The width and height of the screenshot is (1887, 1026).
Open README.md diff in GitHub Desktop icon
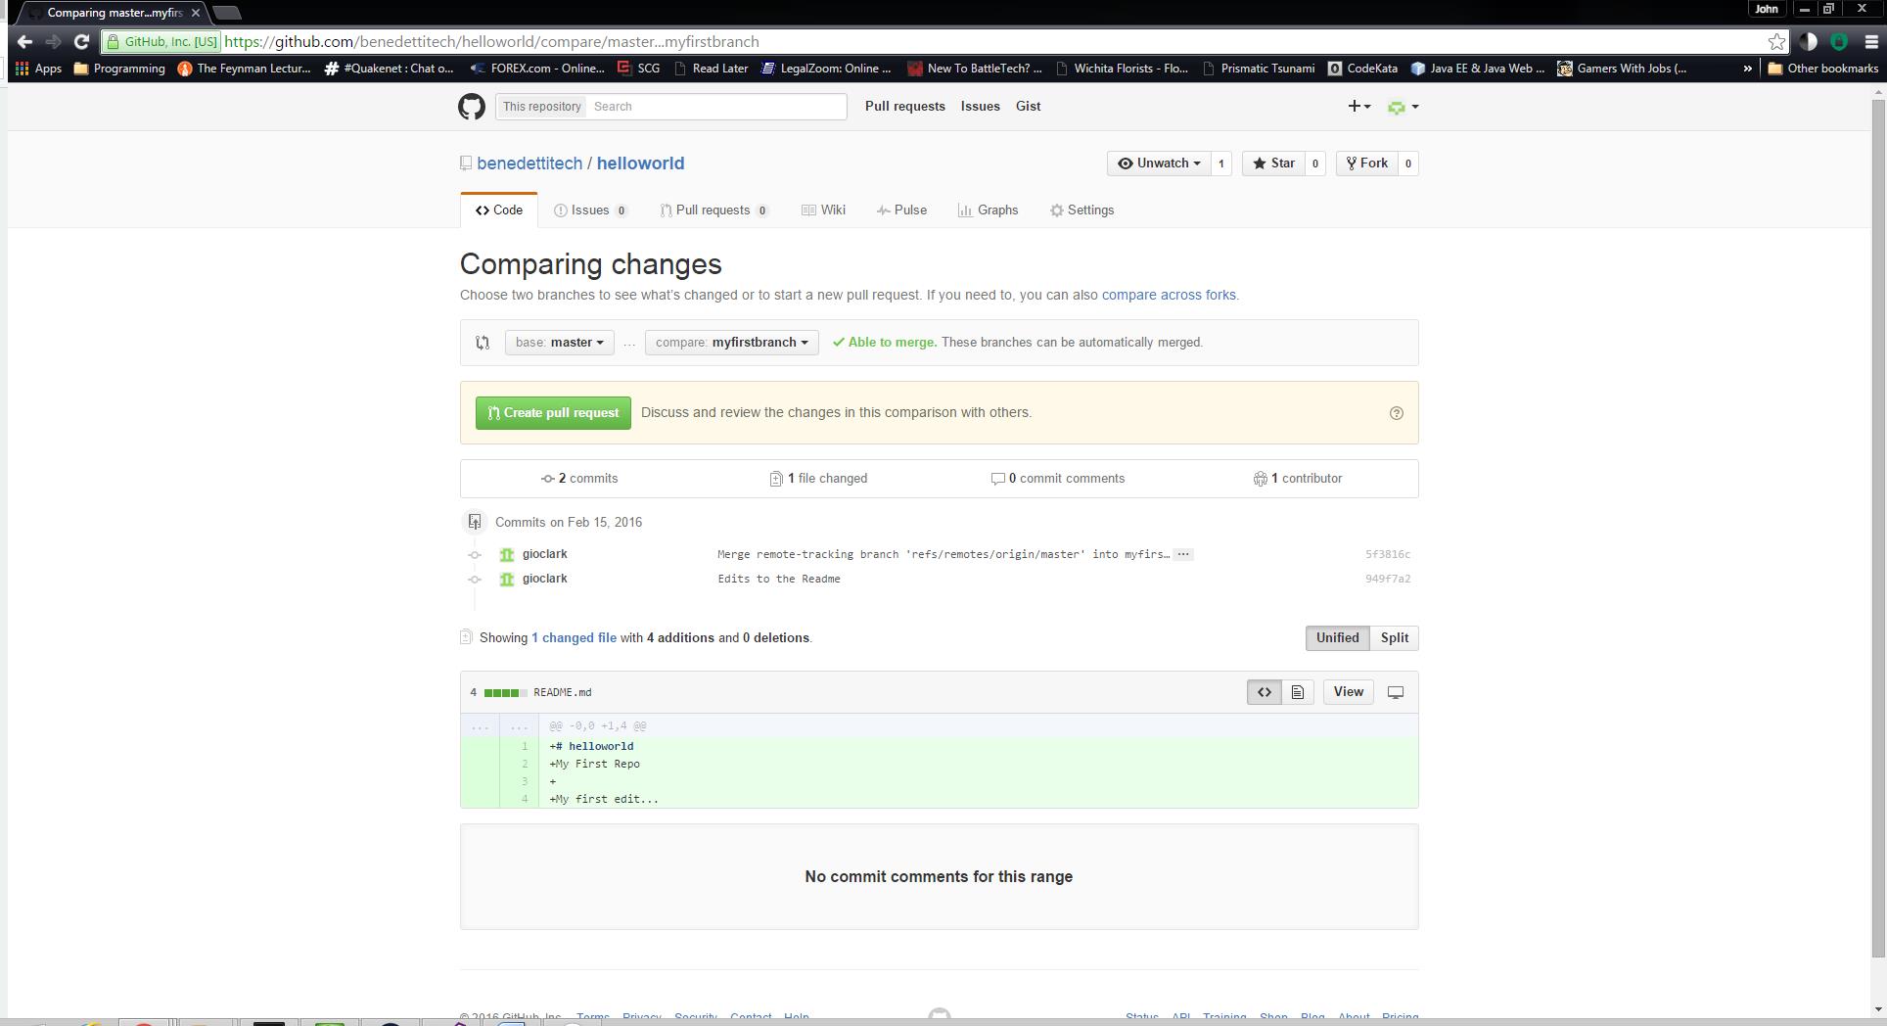click(1396, 692)
